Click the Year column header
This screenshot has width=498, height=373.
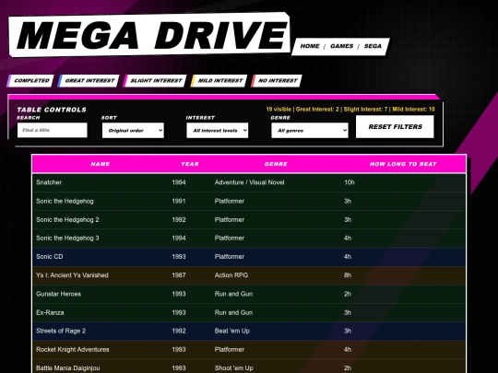point(190,164)
